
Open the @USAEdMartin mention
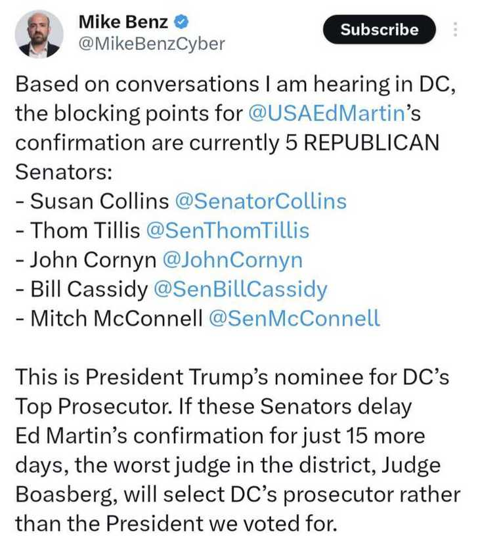327,114
